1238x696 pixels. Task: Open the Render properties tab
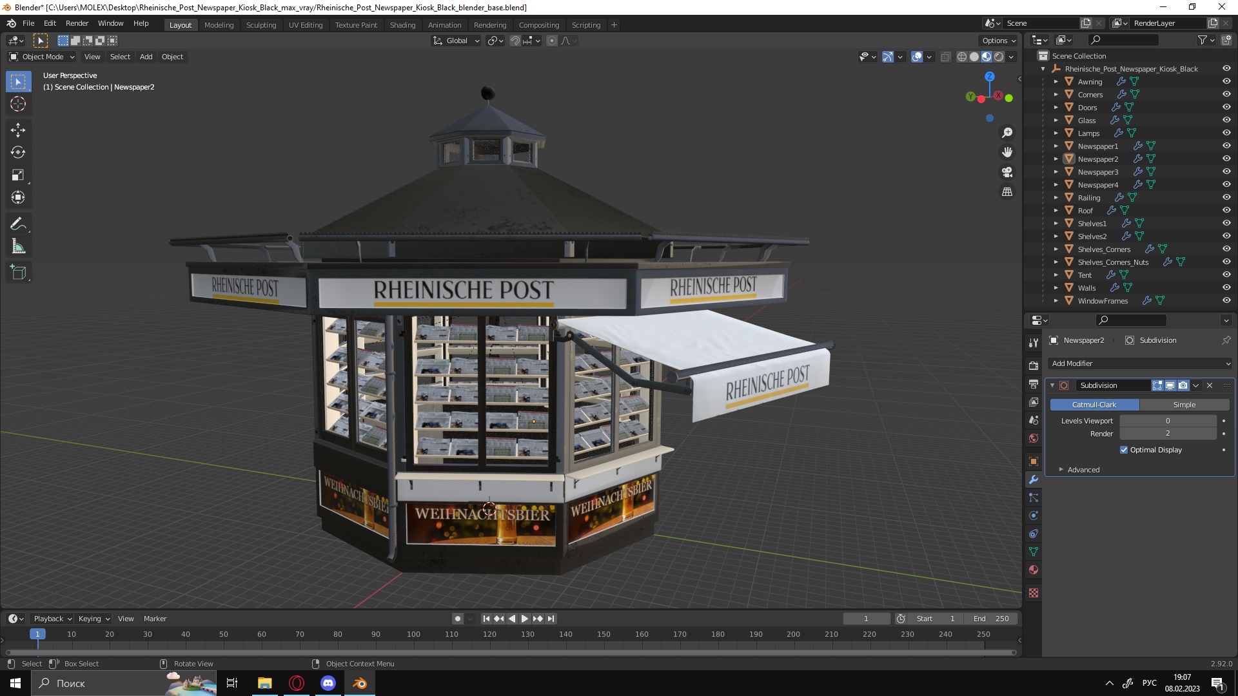1034,365
